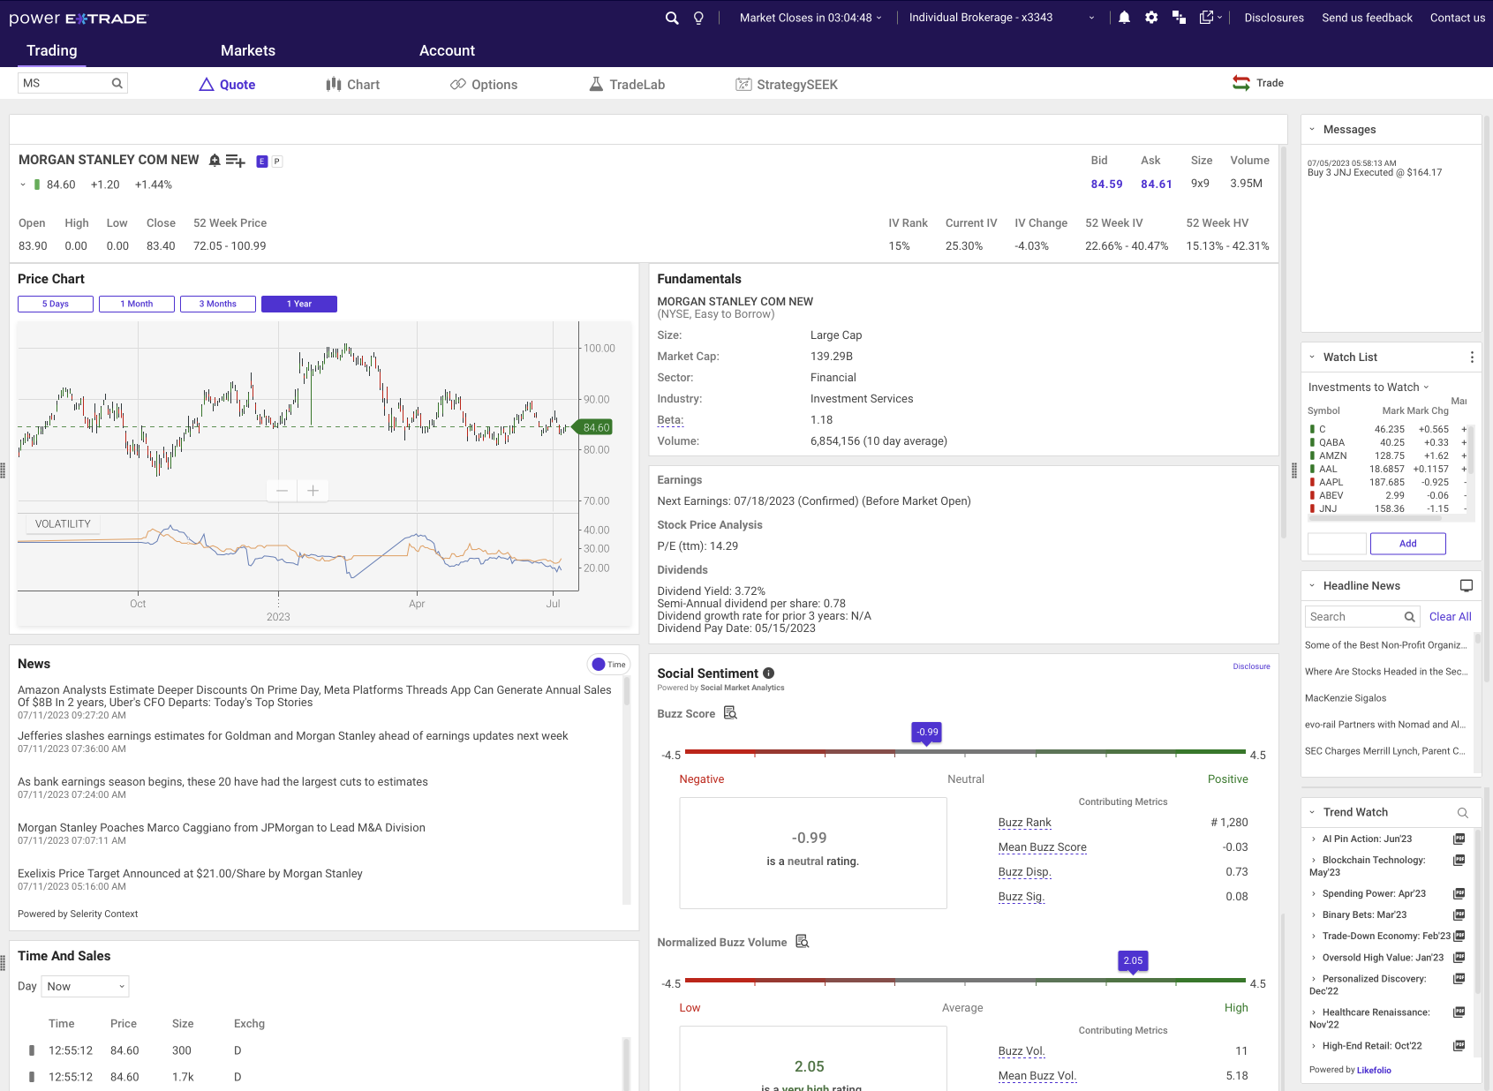The height and width of the screenshot is (1091, 1493).
Task: Collapse the Trend Watch panel
Action: pos(1312,812)
